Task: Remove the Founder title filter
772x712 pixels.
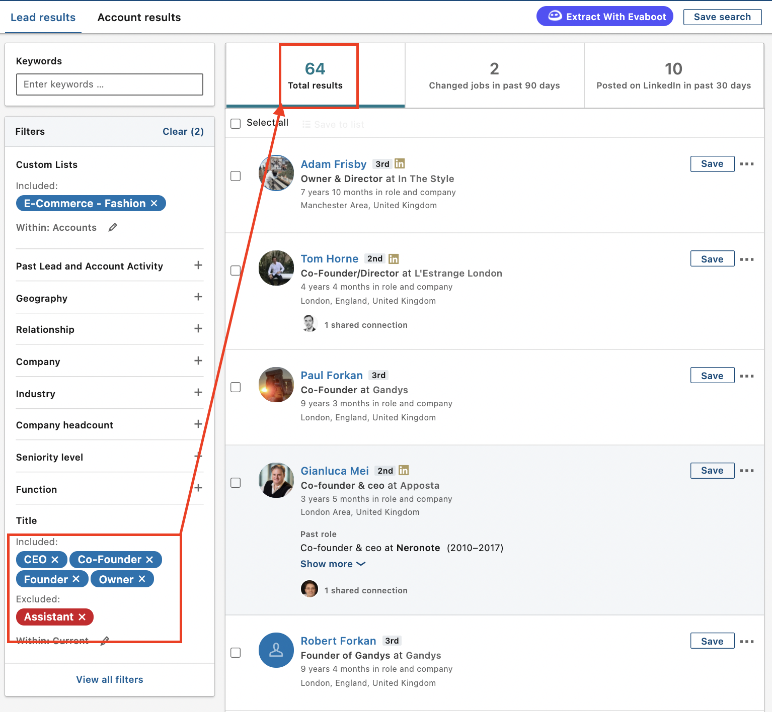Action: [x=76, y=579]
